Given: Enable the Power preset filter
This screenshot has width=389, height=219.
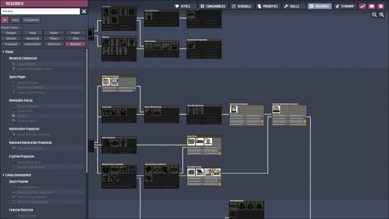Looking at the screenshot, I should click(x=75, y=33).
